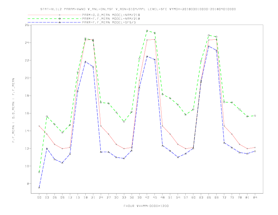The image size is (278, 215).
Task: Click y-axis tick label 12
Action: pos(27,149)
